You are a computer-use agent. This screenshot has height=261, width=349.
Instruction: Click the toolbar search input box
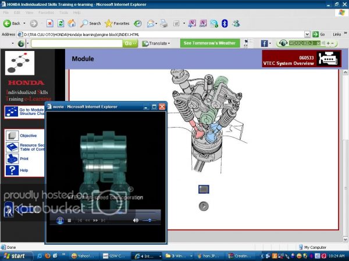77,43
